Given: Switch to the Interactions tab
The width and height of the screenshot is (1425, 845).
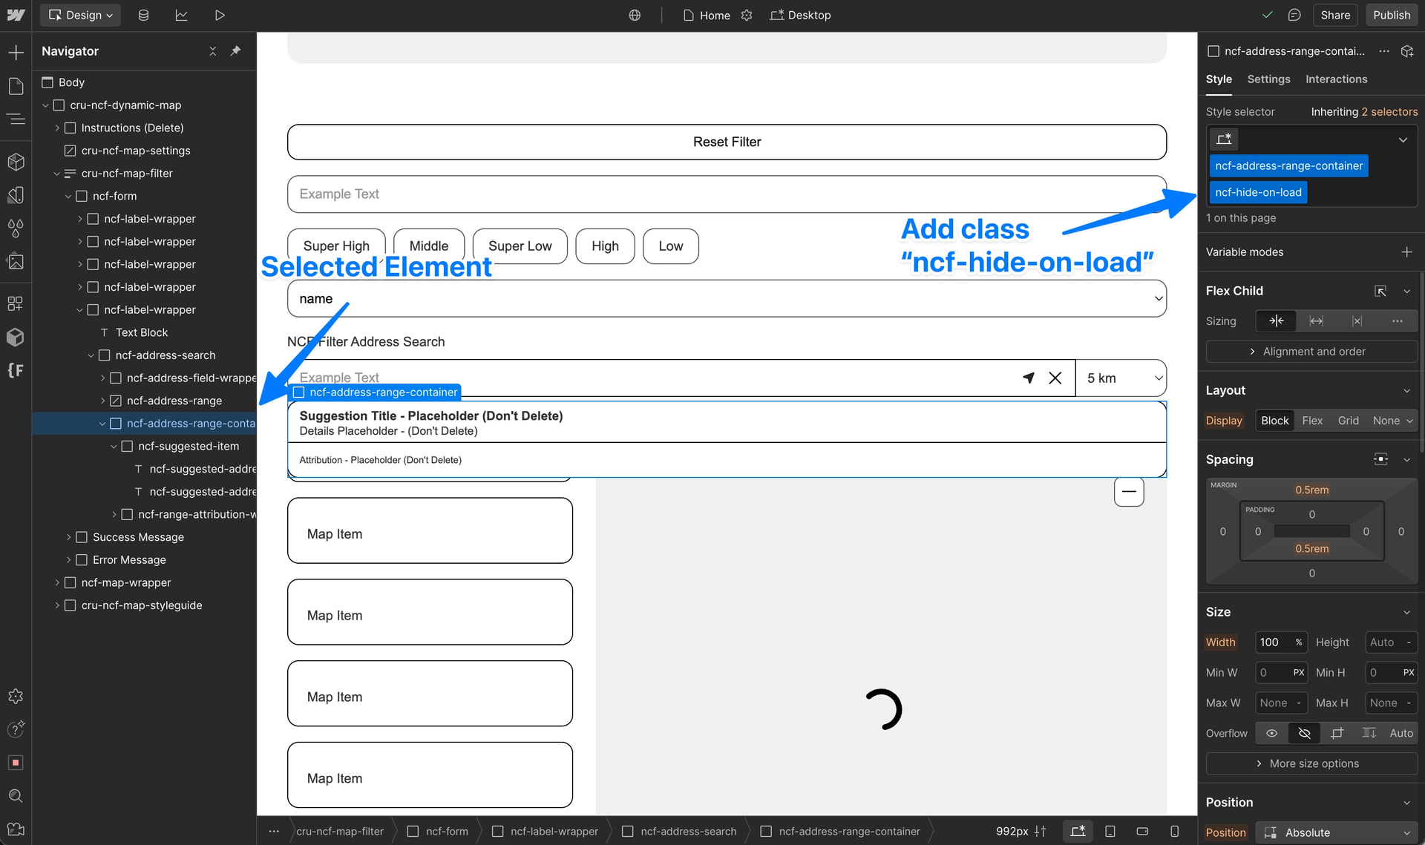Looking at the screenshot, I should pos(1336,79).
